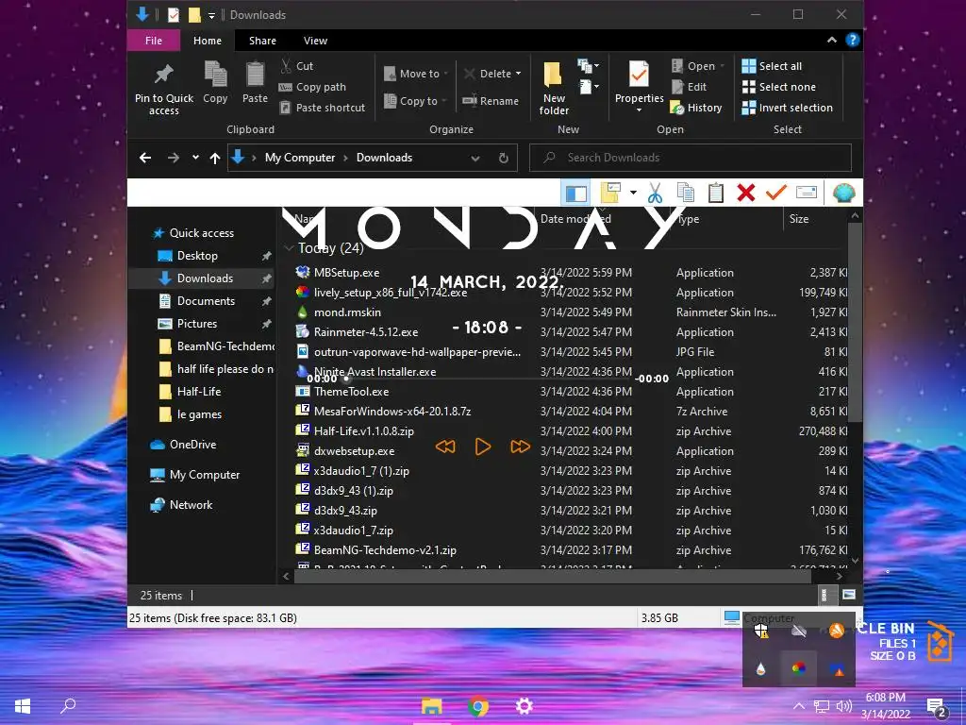Click Select none in ribbon

pyautogui.click(x=779, y=87)
